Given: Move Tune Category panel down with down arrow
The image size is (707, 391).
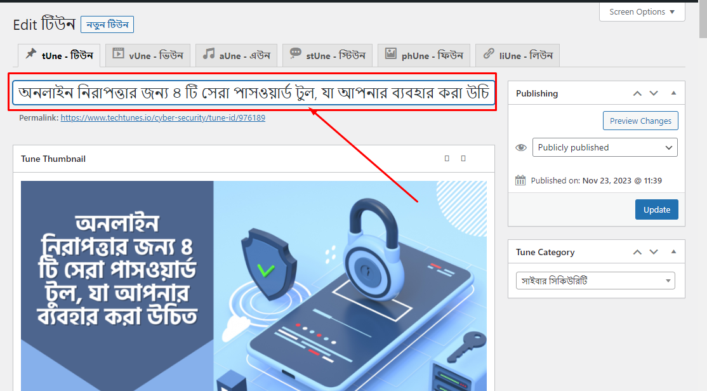Looking at the screenshot, I should 654,251.
